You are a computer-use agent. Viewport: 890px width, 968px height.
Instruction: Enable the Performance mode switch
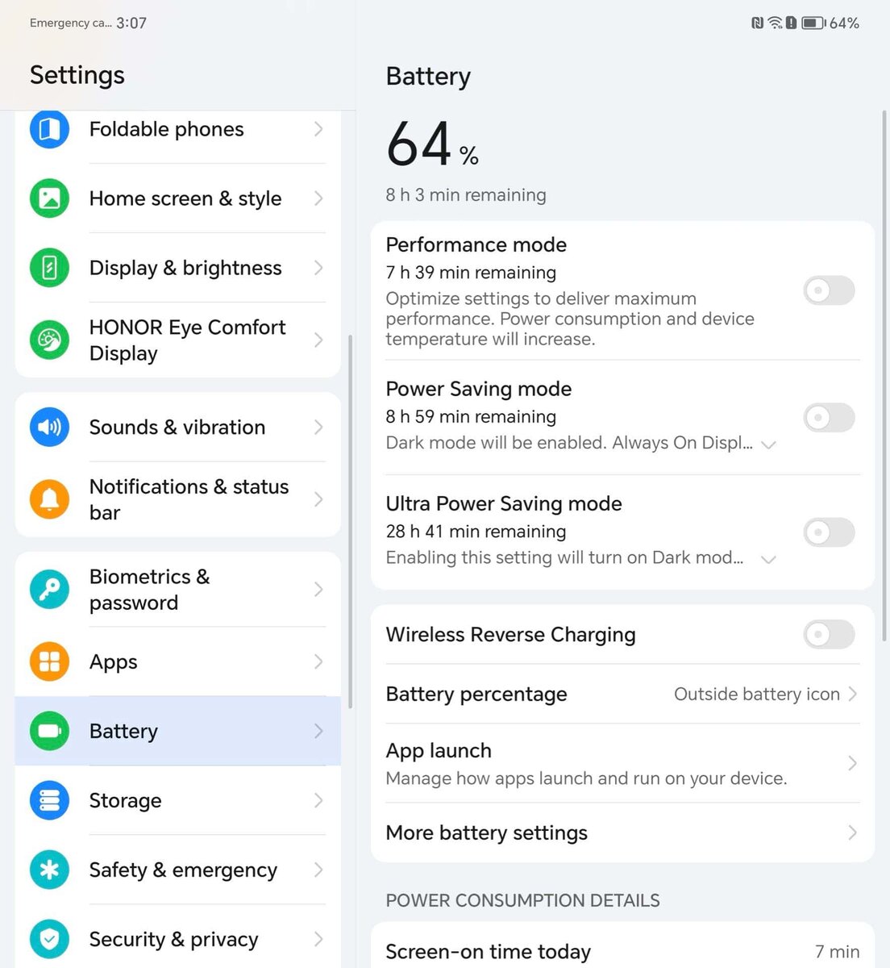pyautogui.click(x=829, y=290)
